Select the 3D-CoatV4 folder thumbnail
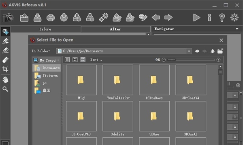The height and width of the screenshot is (145, 243). click(191, 80)
